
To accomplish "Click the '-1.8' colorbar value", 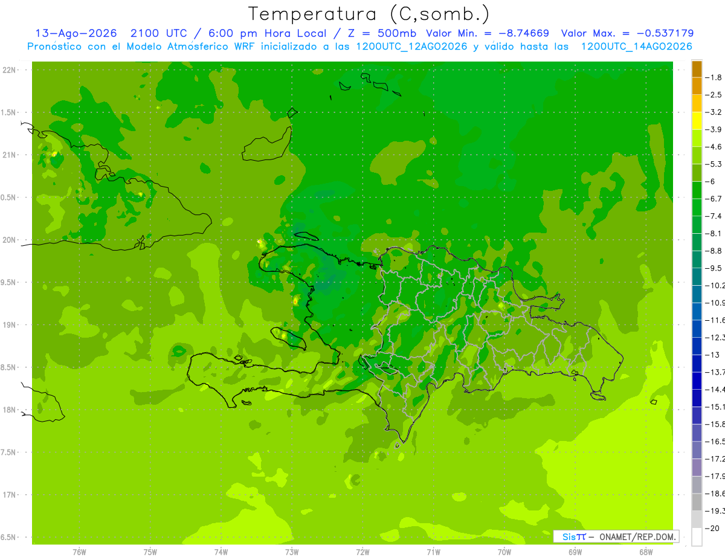I will 714,77.
